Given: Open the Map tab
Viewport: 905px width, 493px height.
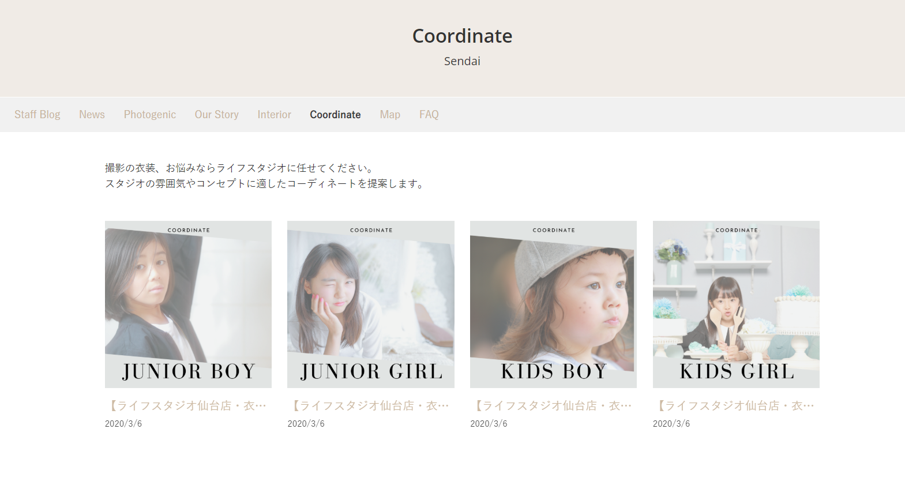Looking at the screenshot, I should tap(390, 115).
